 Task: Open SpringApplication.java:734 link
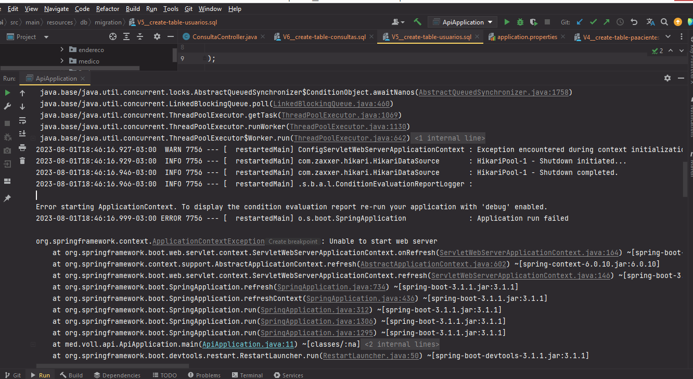point(331,287)
